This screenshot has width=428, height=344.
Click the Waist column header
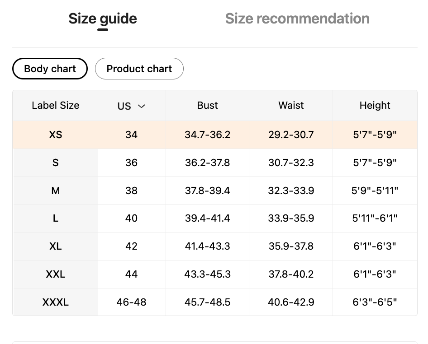(x=291, y=105)
